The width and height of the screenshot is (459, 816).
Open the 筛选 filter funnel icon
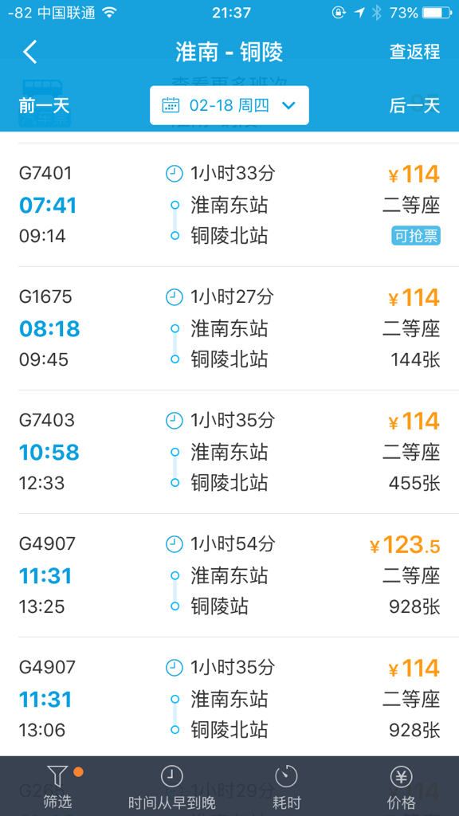click(57, 776)
